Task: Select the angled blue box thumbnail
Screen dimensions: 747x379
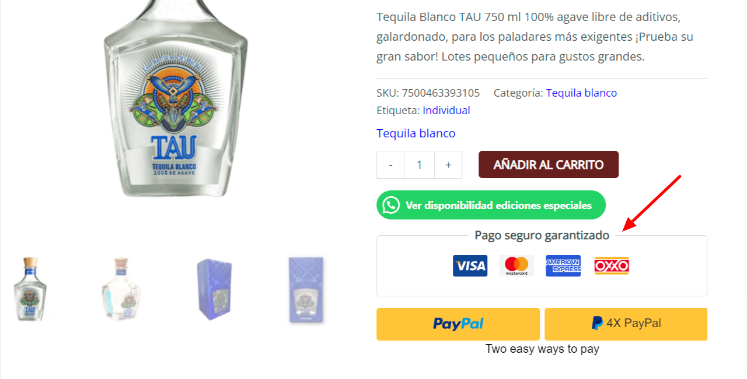Action: tap(214, 289)
